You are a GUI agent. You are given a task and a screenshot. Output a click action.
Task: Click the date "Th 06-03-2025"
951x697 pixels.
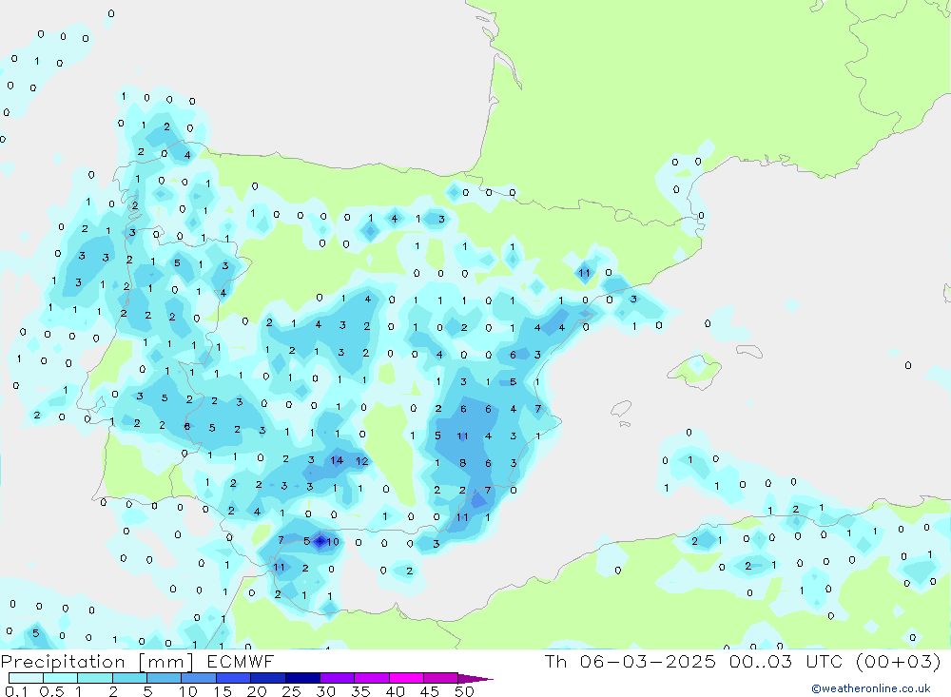click(x=631, y=661)
